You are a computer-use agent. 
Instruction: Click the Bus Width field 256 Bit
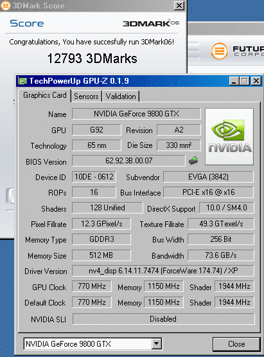click(x=221, y=239)
